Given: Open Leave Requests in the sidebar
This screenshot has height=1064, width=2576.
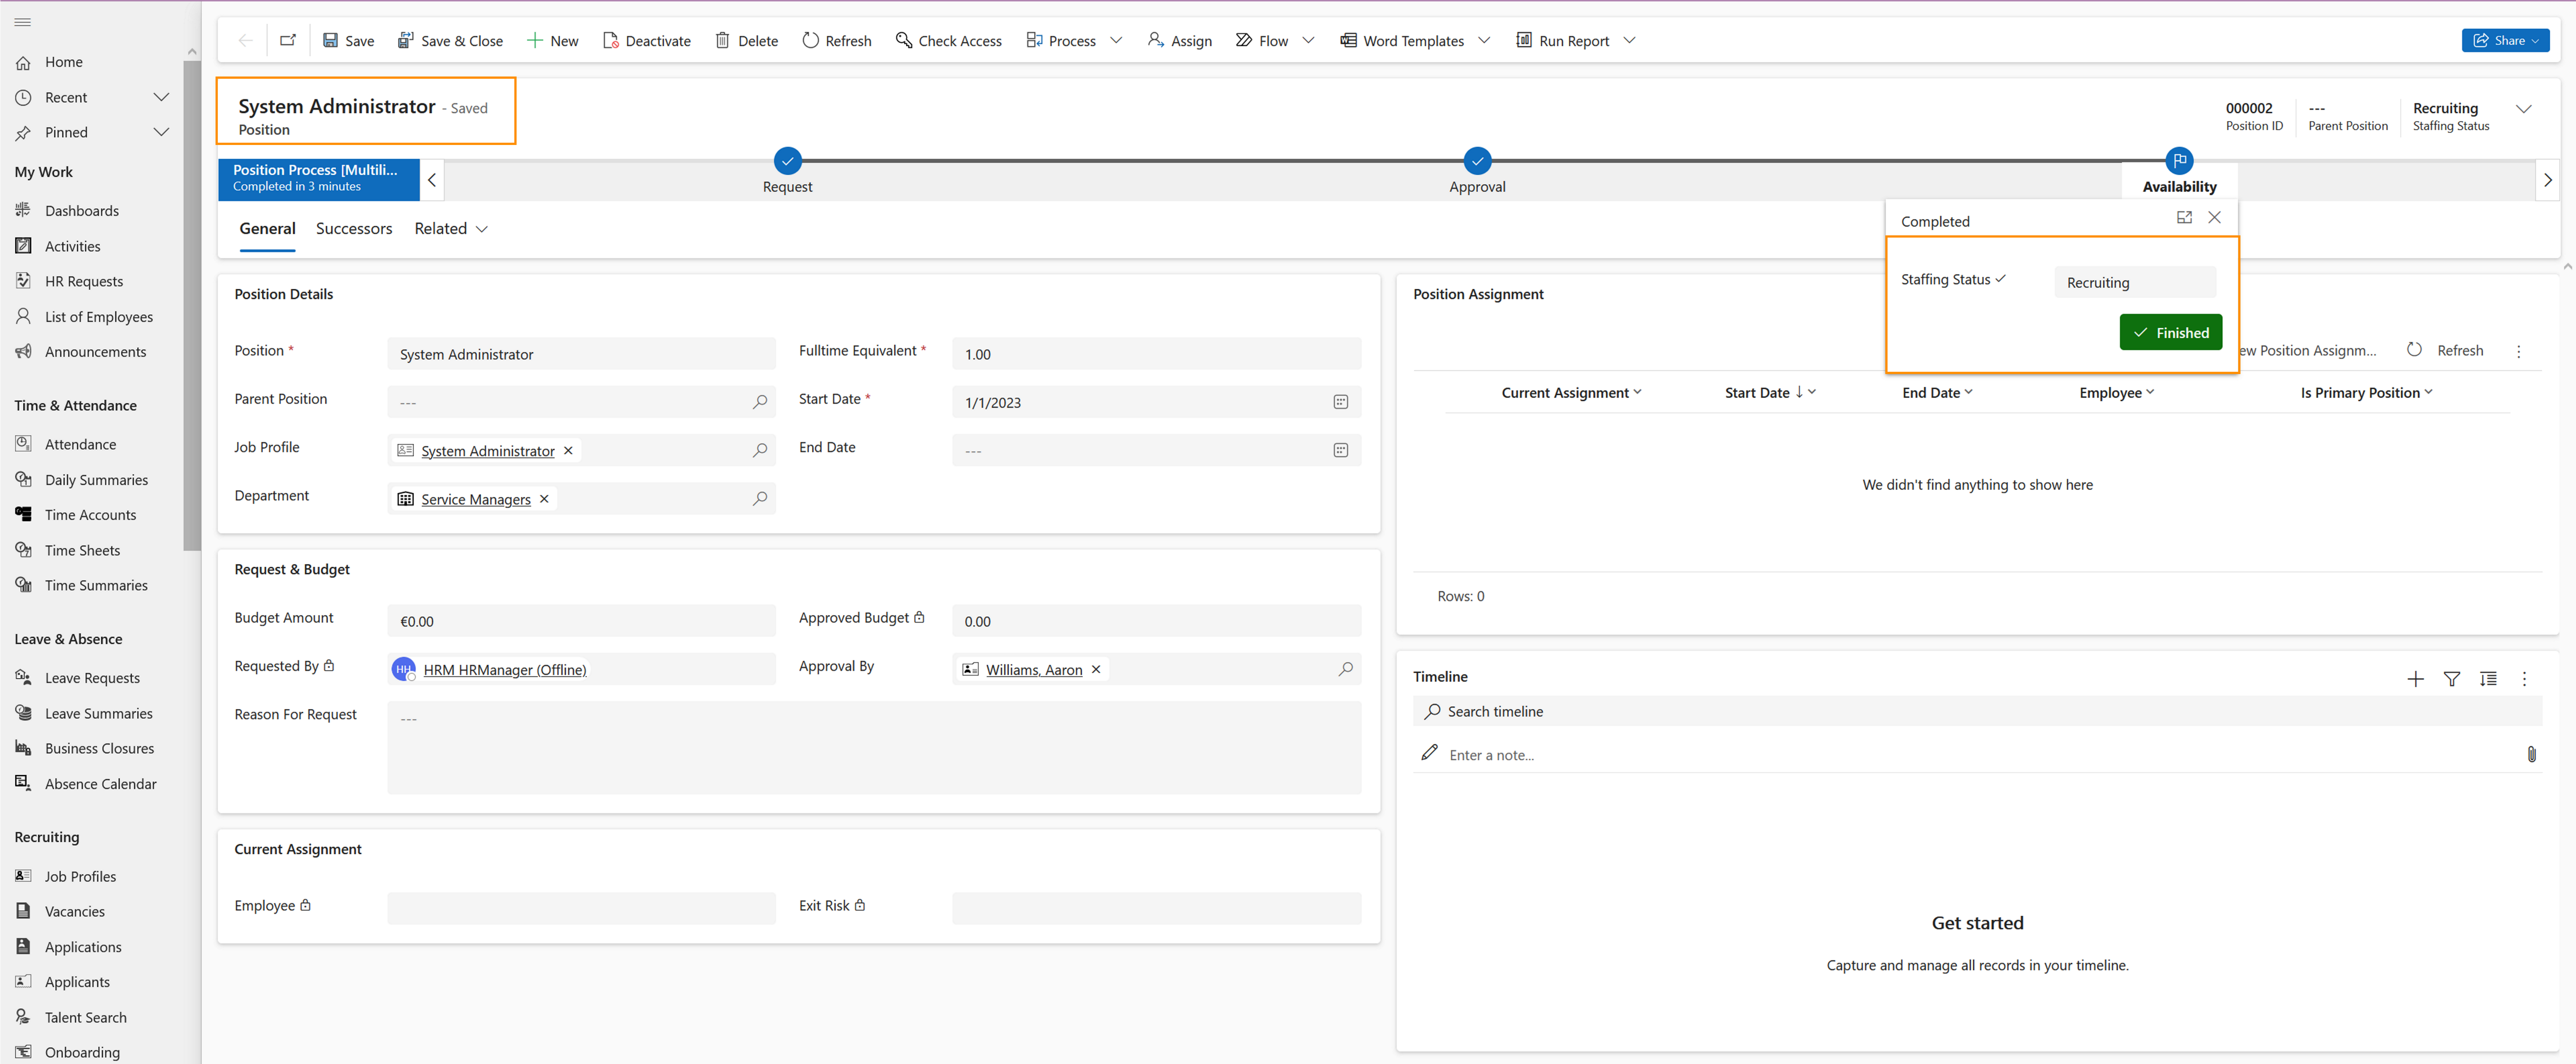Looking at the screenshot, I should (92, 678).
